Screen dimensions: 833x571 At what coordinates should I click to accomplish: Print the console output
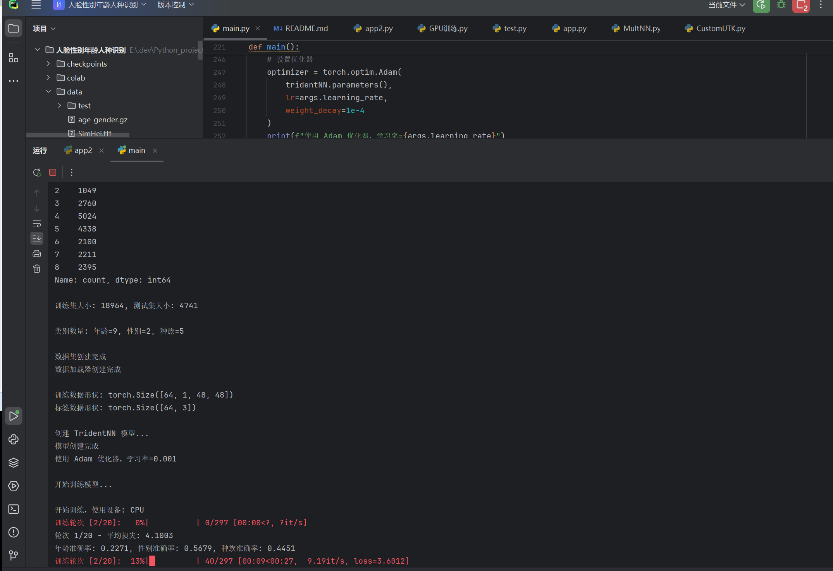tap(37, 254)
